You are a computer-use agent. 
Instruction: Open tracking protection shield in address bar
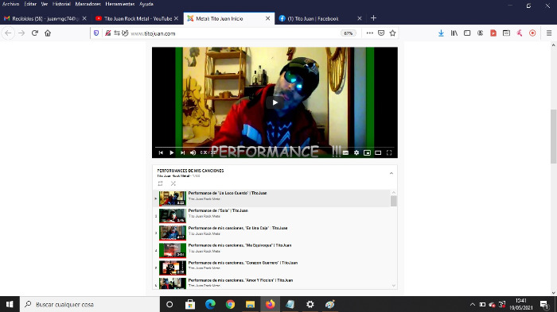pos(96,33)
